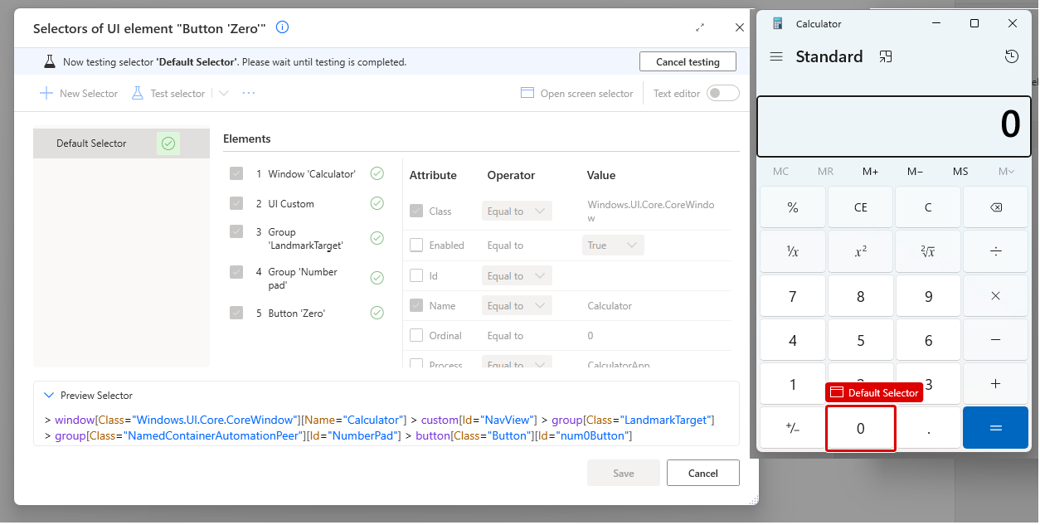The image size is (1040, 525).
Task: Open the Class operator dropdown
Action: point(517,211)
